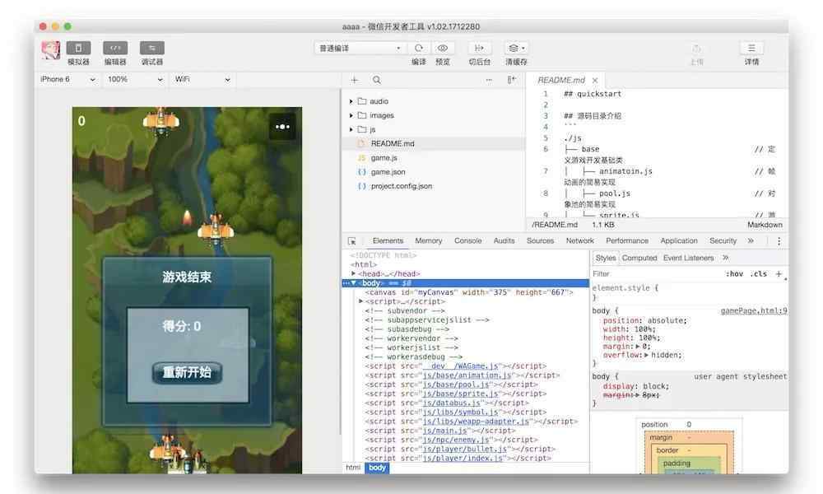Switch to the Performance tab
Viewport: 823px width, 494px height.
coord(626,241)
